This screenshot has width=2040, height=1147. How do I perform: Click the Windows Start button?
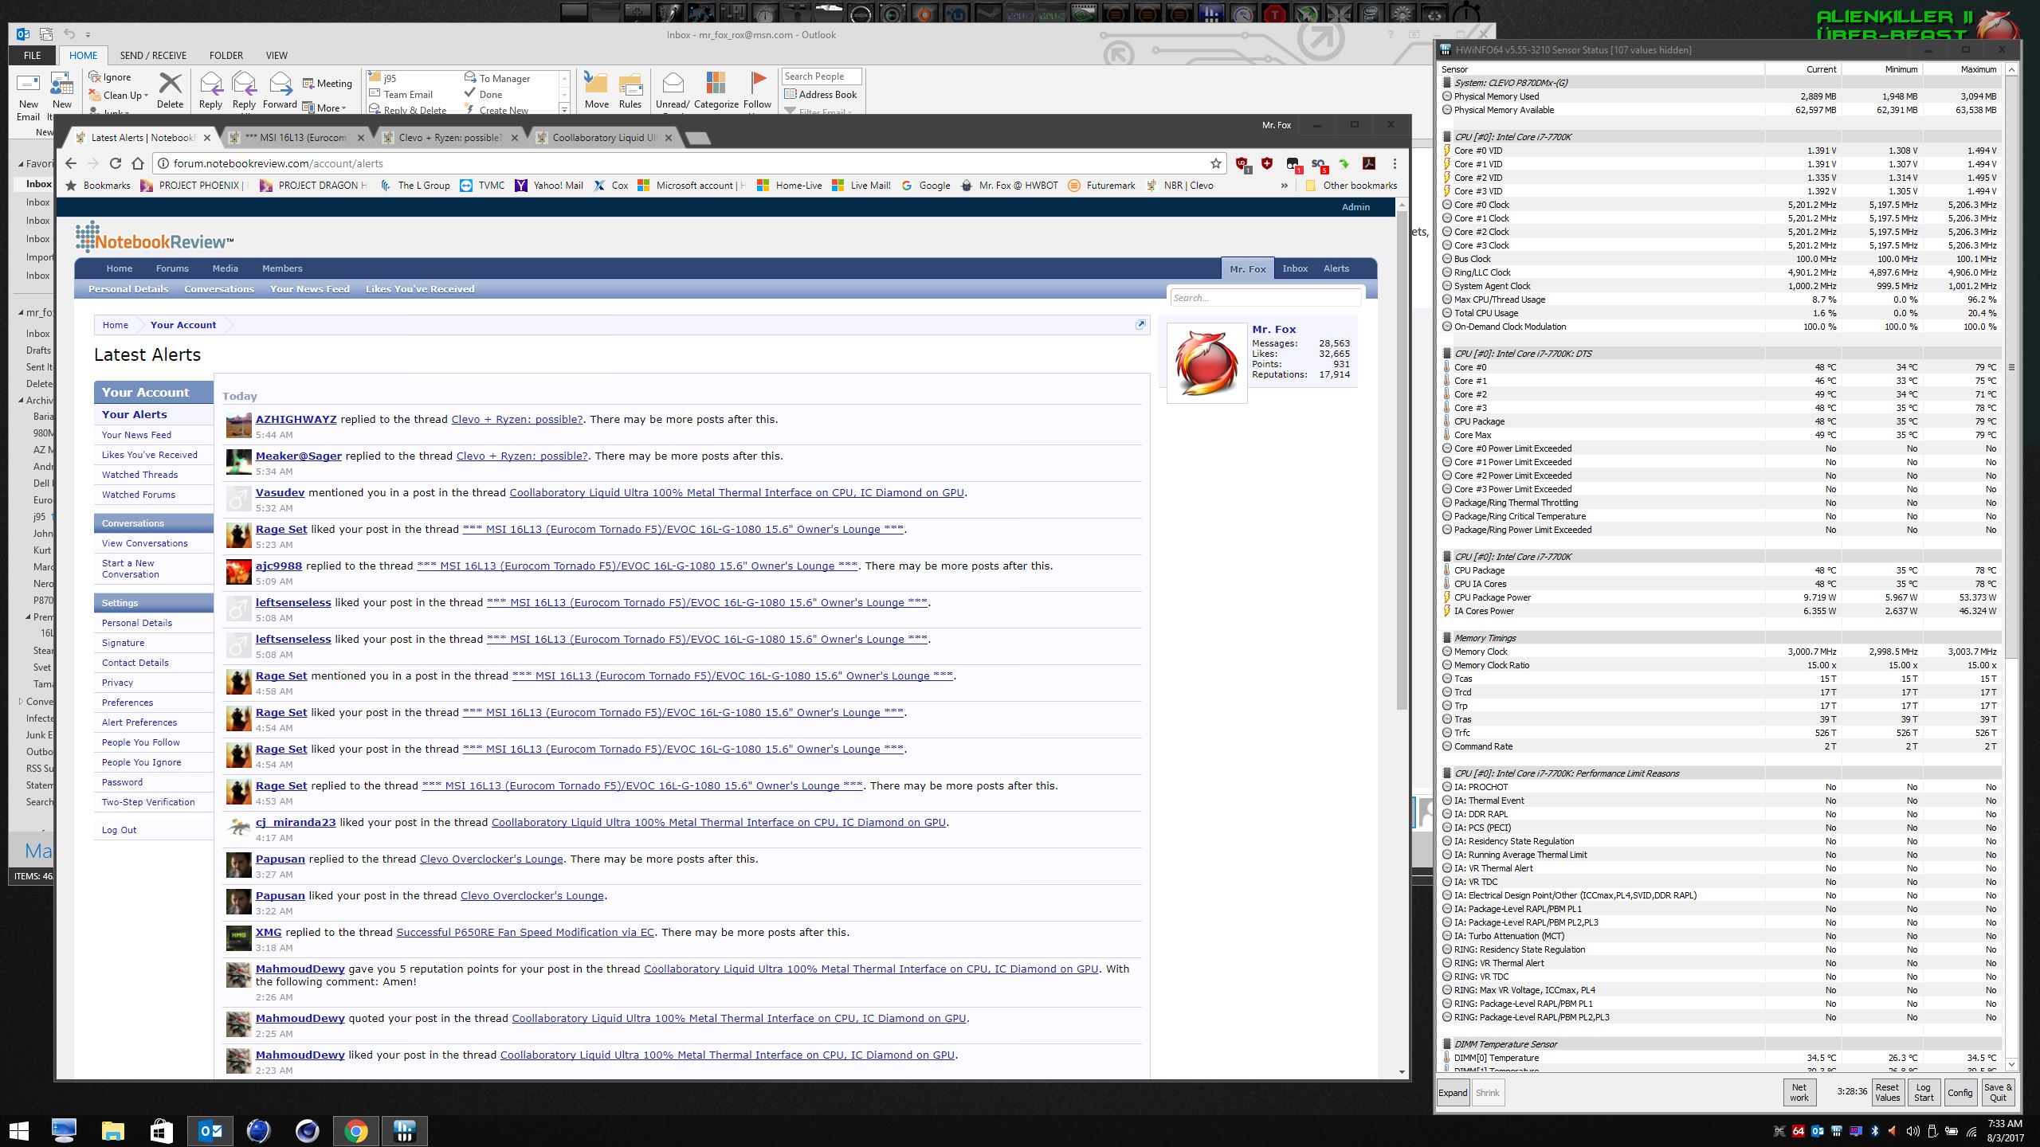[x=19, y=1130]
